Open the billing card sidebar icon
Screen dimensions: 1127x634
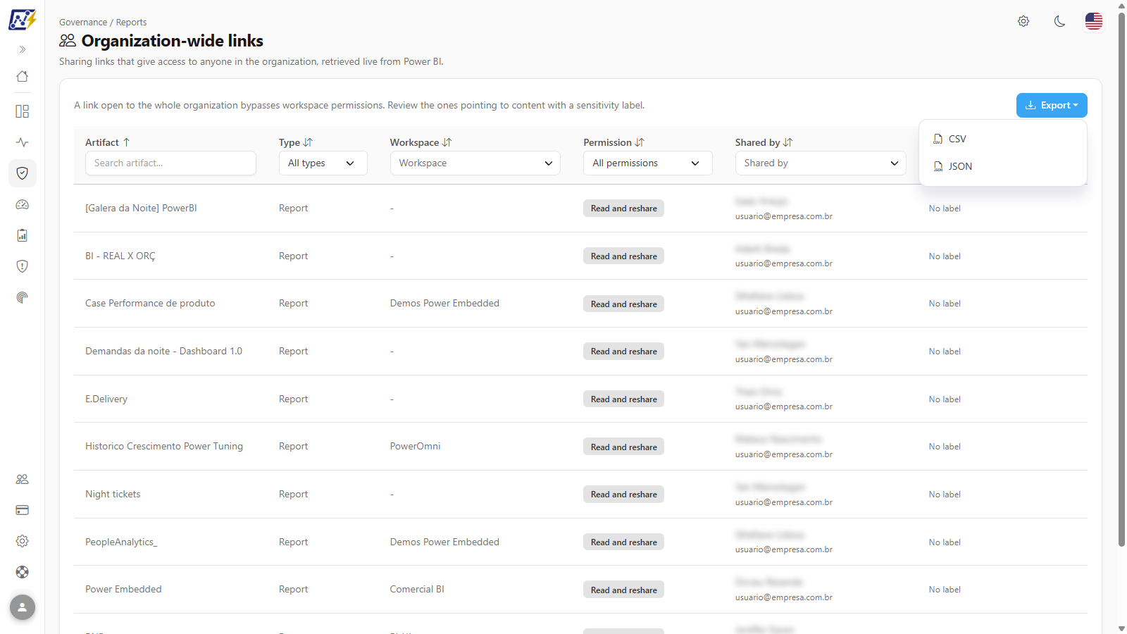point(23,510)
